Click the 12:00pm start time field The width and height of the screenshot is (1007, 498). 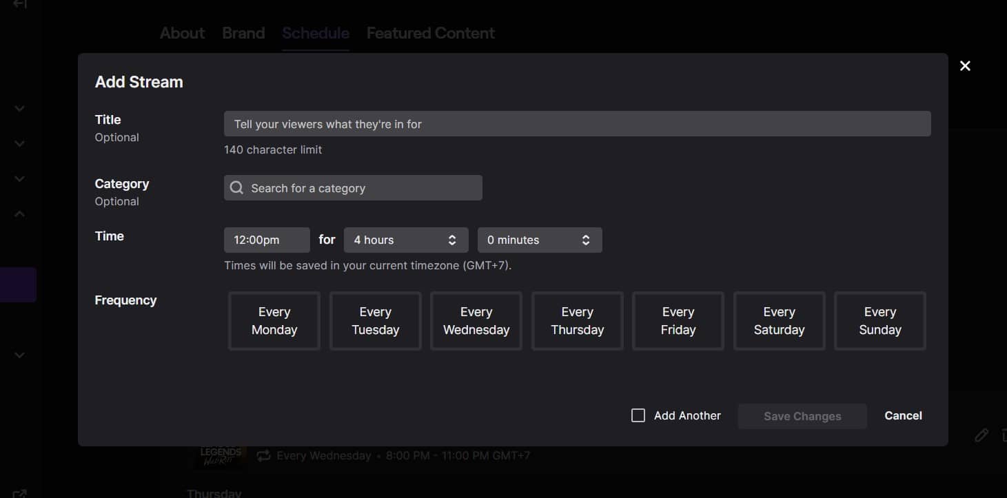(x=266, y=240)
